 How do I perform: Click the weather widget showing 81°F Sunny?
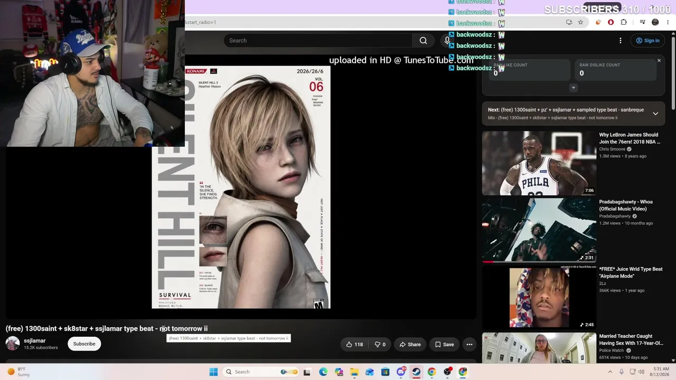point(18,372)
